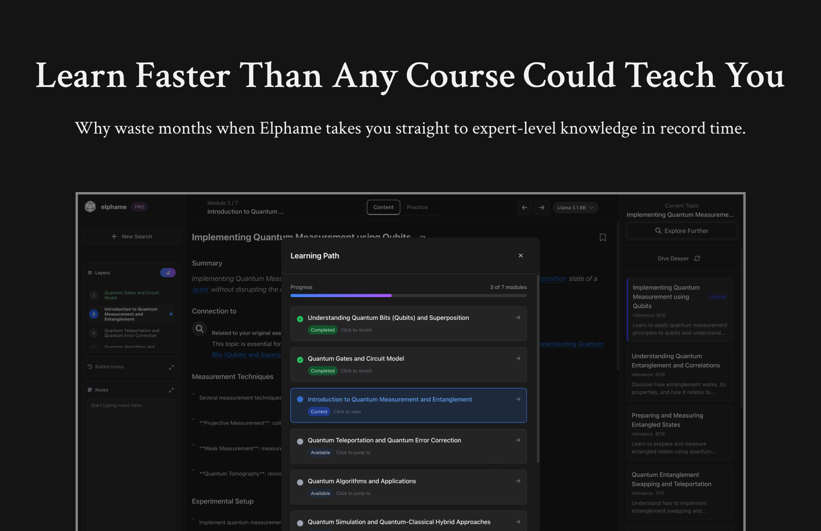This screenshot has width=821, height=531.
Task: Click the 'Understanding Quantum' link at right of content
Action: (572, 344)
